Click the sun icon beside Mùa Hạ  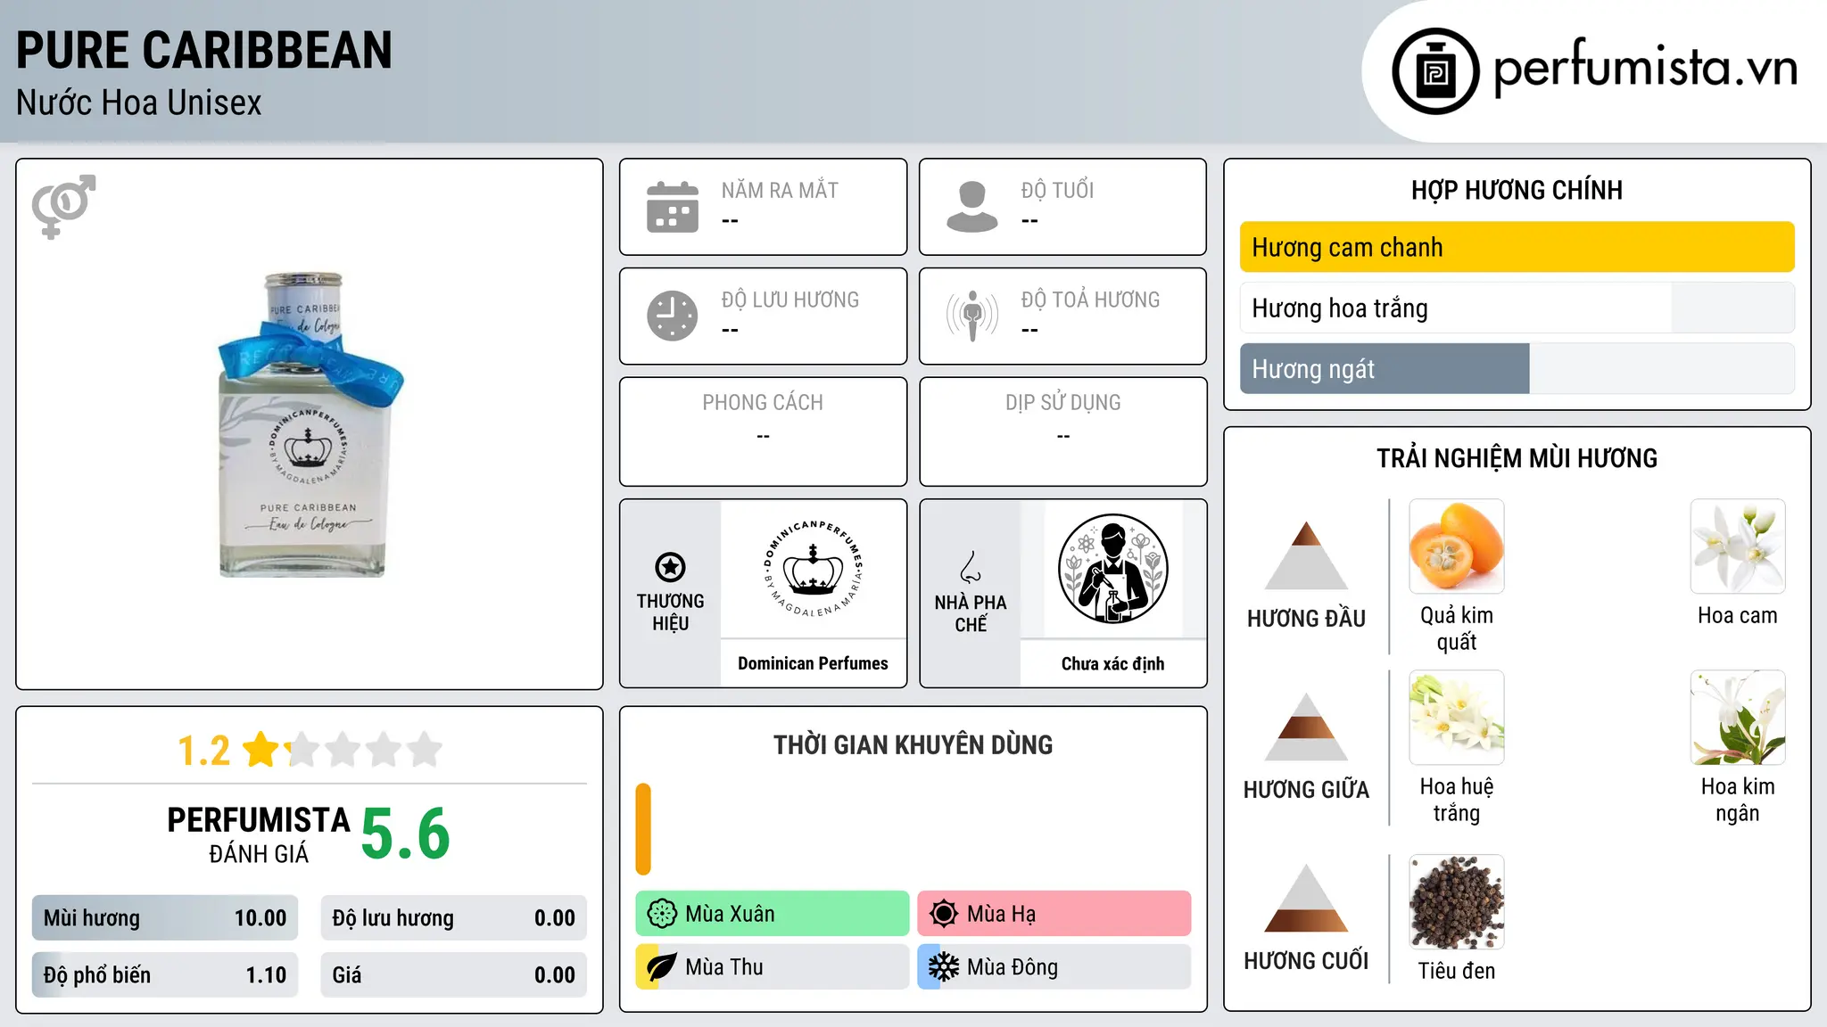pos(944,914)
